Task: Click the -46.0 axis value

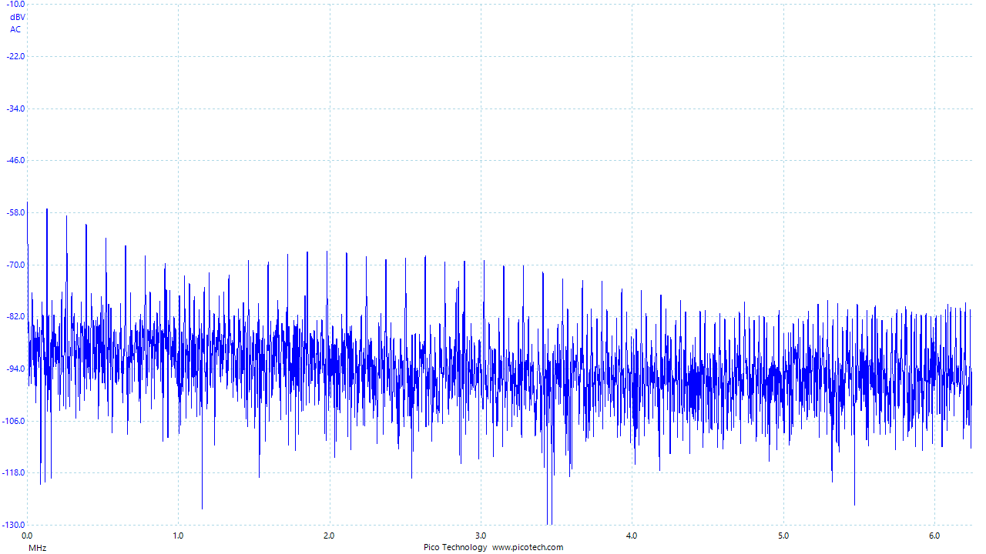Action: tap(15, 160)
